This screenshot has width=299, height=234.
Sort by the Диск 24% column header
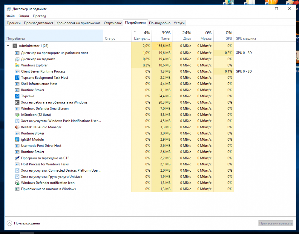pos(182,36)
